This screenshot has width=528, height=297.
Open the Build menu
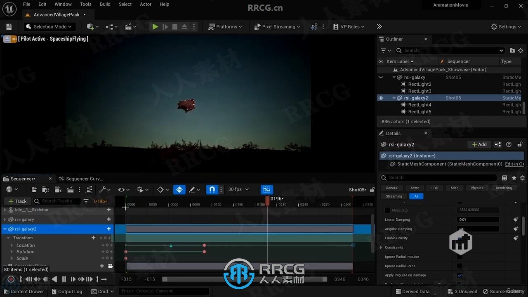point(105,4)
